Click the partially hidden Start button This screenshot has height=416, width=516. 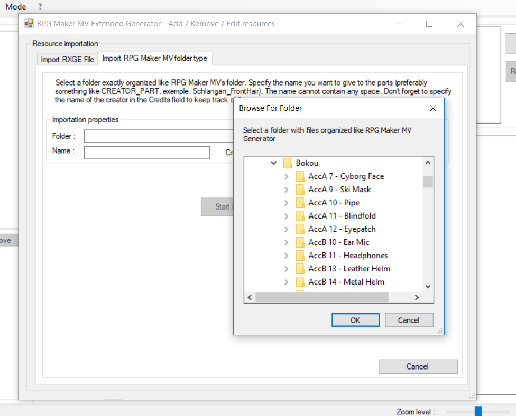[217, 207]
